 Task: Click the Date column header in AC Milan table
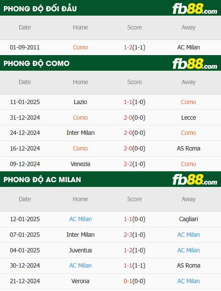click(x=25, y=199)
